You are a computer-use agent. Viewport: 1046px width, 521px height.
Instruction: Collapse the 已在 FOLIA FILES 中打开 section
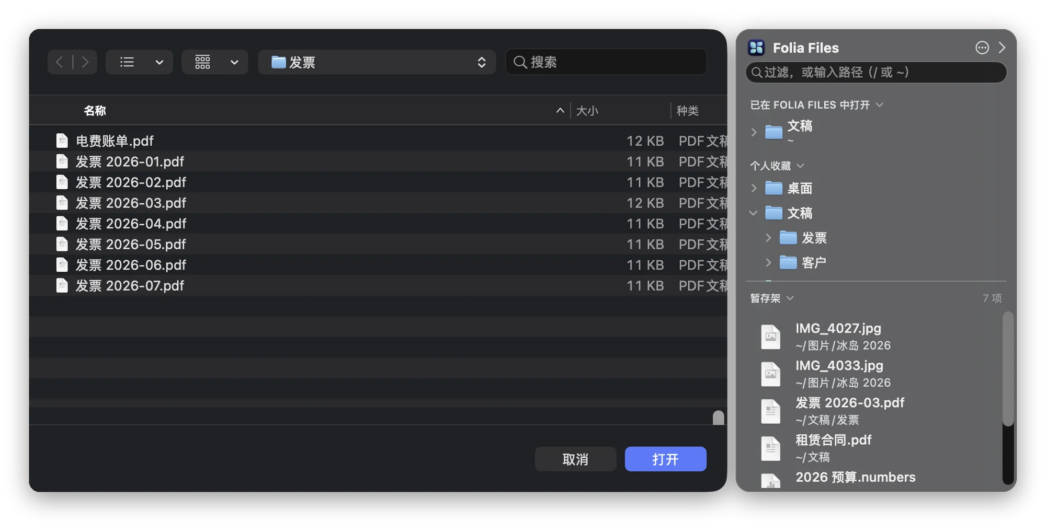tap(880, 105)
